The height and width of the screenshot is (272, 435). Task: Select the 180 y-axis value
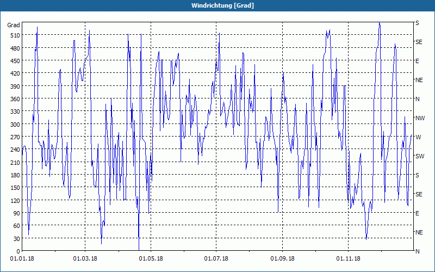[x=15, y=175]
